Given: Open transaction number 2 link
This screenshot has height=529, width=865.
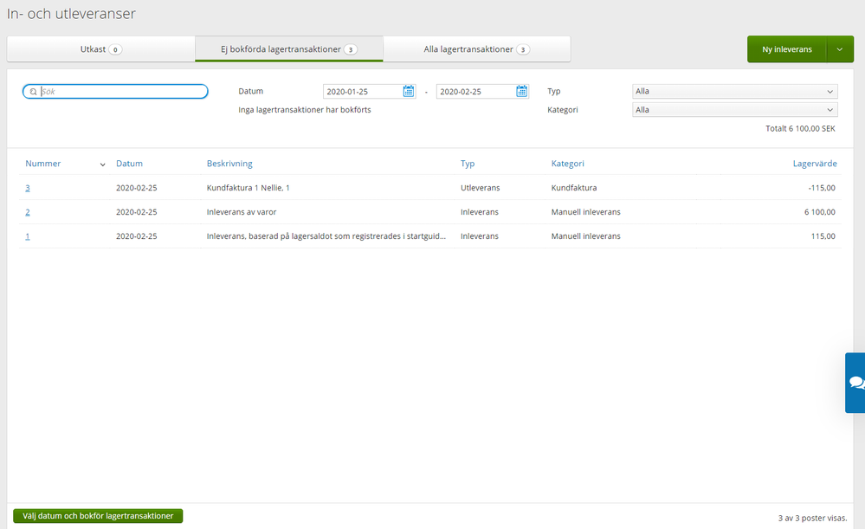Looking at the screenshot, I should tap(28, 212).
